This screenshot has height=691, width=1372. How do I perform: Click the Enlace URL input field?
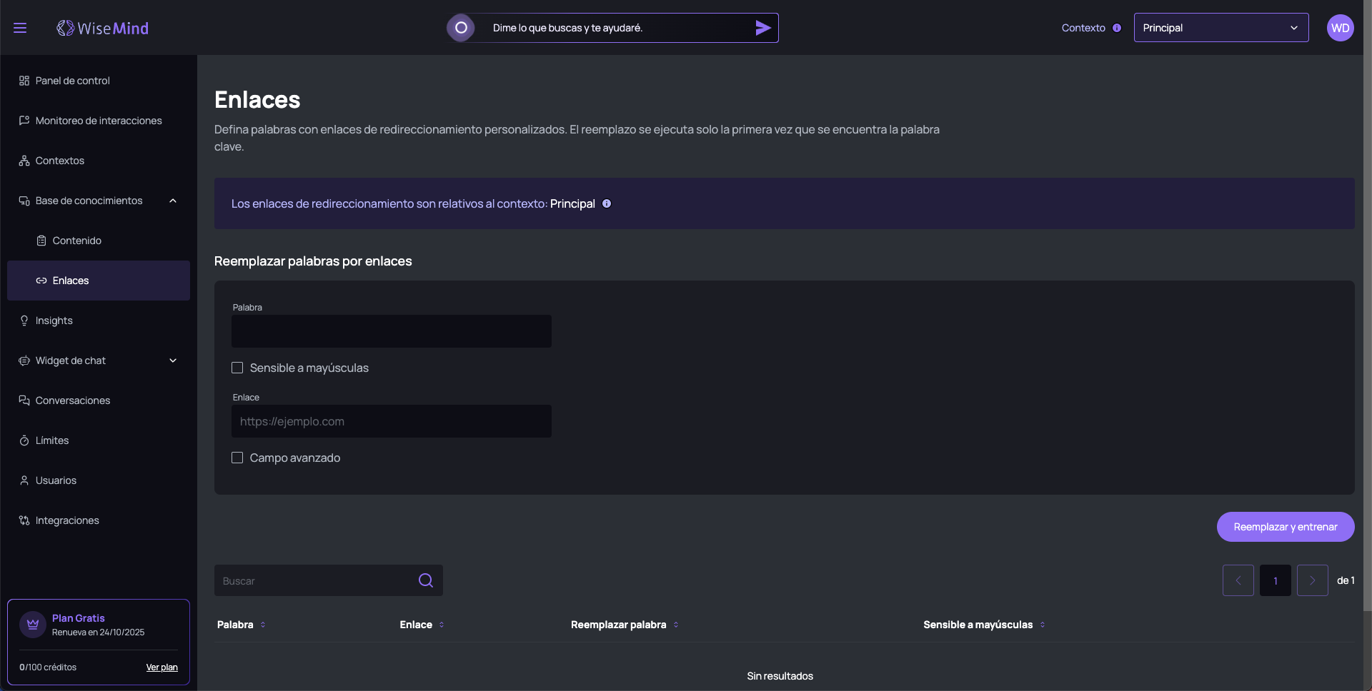click(391, 421)
